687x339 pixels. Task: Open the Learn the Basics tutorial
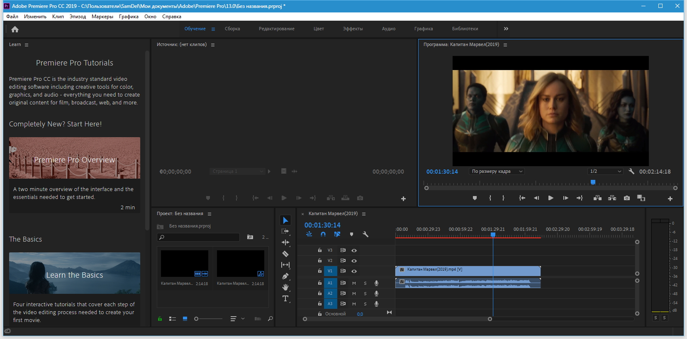(75, 273)
